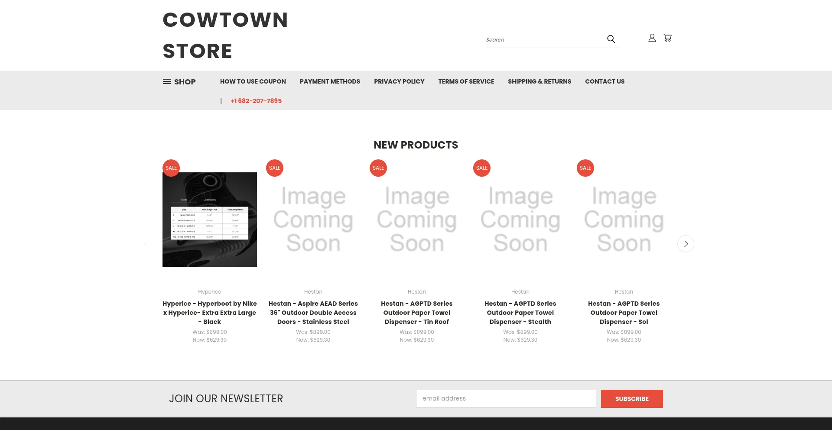Open the Hyperice Hyperboot product link
Screen dimensions: 832x430
tap(209, 312)
